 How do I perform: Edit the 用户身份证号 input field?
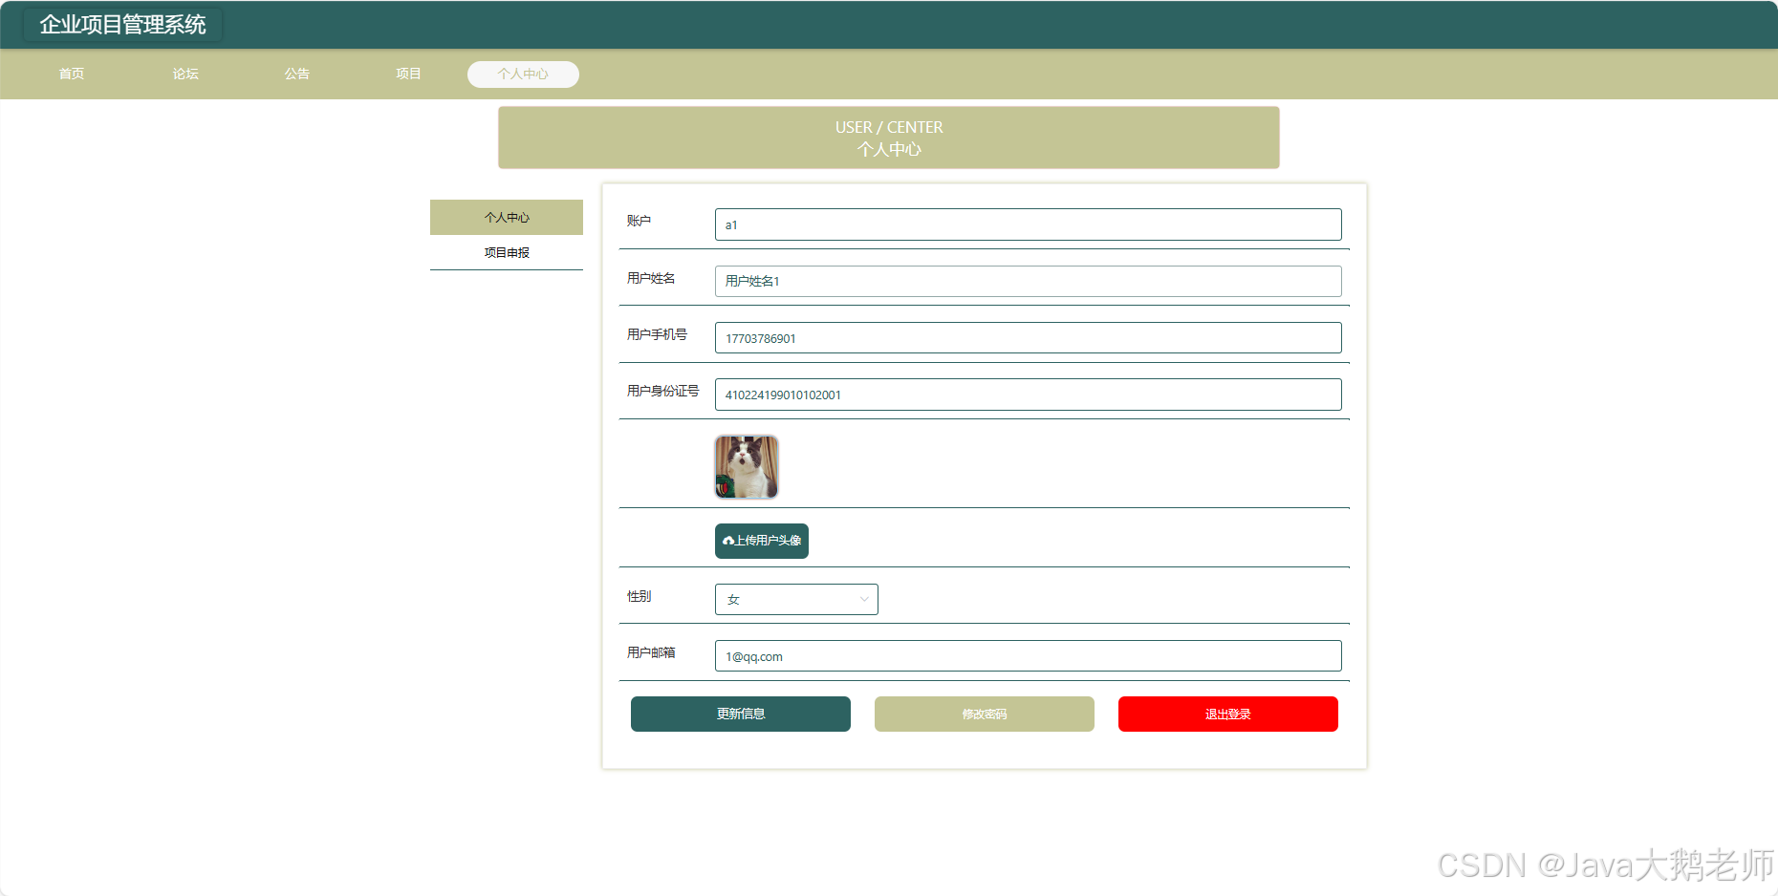click(x=1029, y=395)
